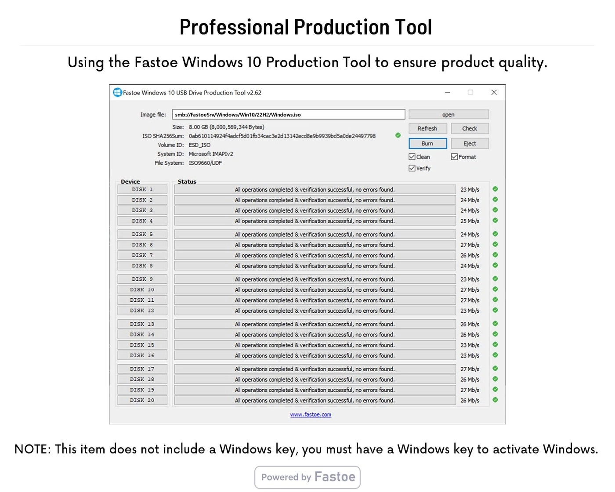This screenshot has width=615, height=492.
Task: Click the Check button
Action: [470, 128]
